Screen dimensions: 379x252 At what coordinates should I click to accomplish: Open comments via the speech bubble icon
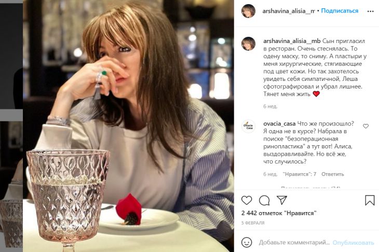pyautogui.click(x=264, y=200)
